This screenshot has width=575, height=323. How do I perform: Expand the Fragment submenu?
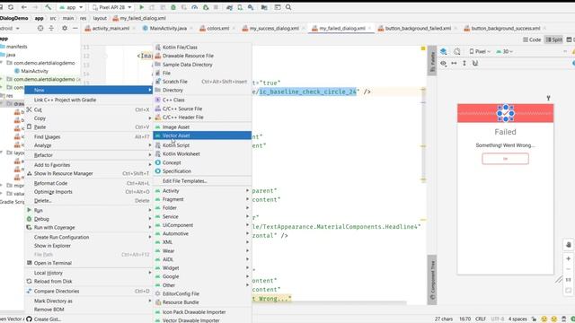(202, 199)
